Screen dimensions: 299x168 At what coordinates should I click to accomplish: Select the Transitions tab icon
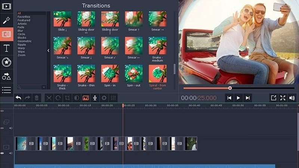click(x=6, y=34)
